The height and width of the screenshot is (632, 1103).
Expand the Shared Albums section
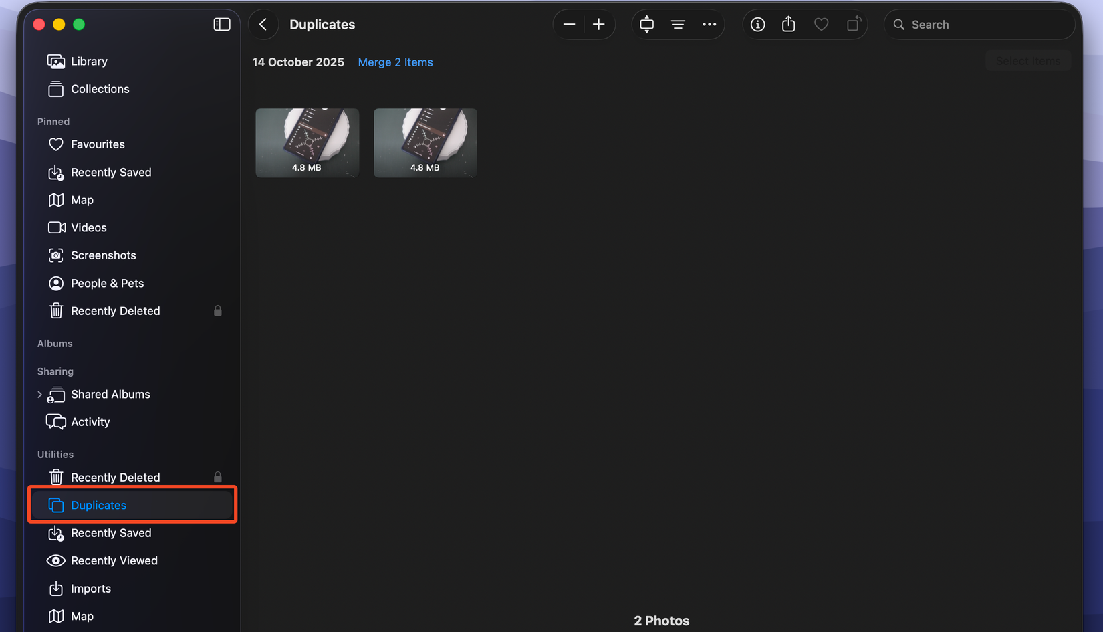click(x=39, y=394)
